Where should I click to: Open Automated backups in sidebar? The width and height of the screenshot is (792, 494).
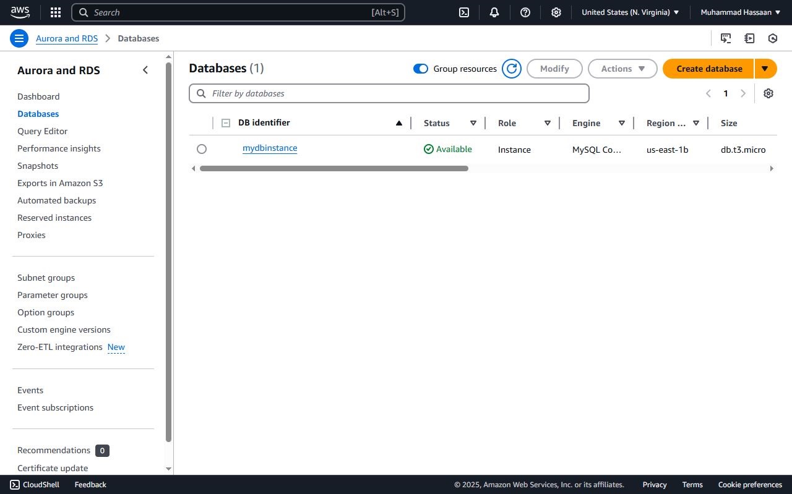56,200
